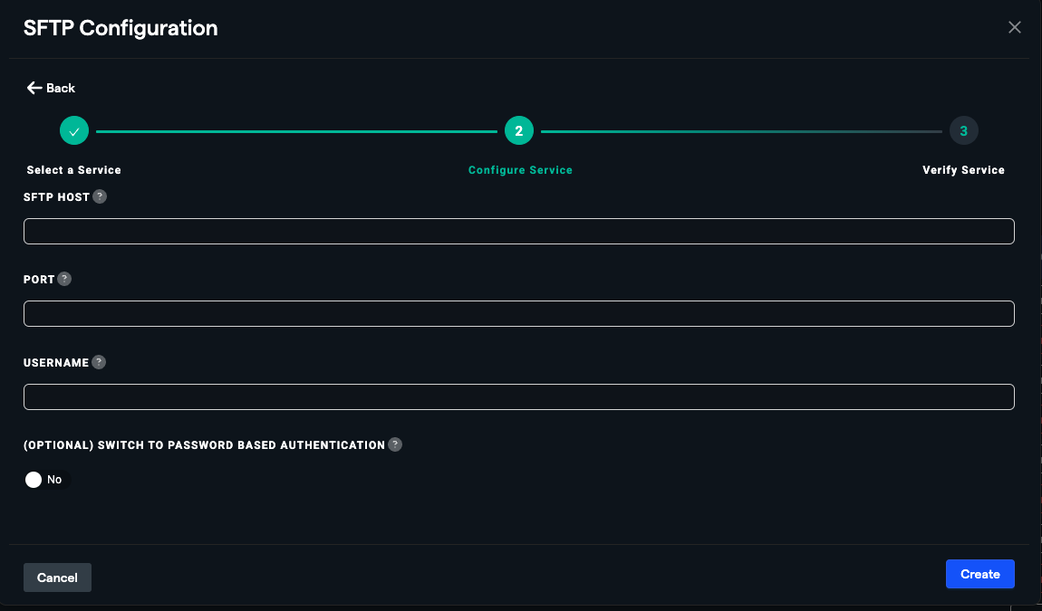Go back using the Back link
The width and height of the screenshot is (1042, 611).
click(61, 88)
